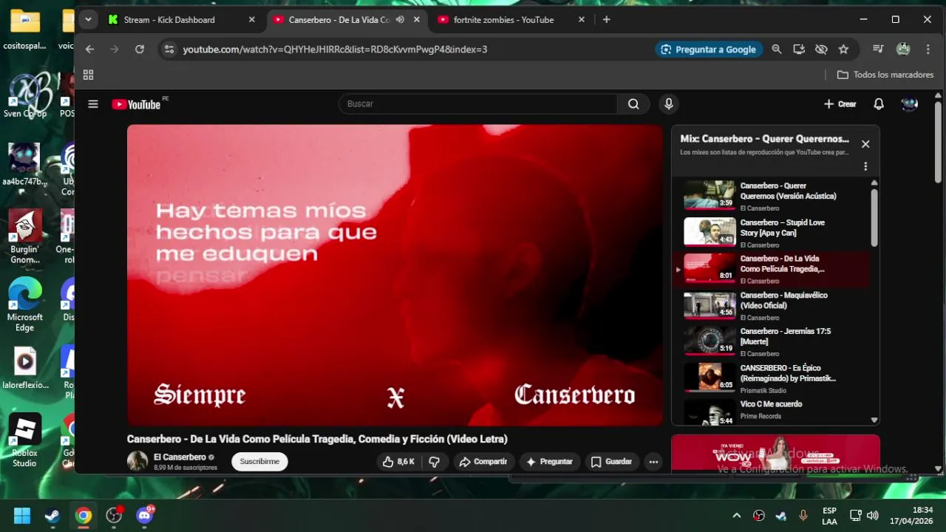
Task: Dislike the video with the thumbs-down icon
Action: click(x=435, y=462)
